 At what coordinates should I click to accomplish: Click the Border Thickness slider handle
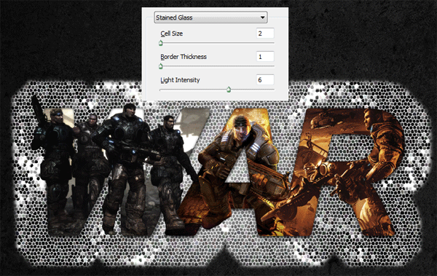click(161, 66)
